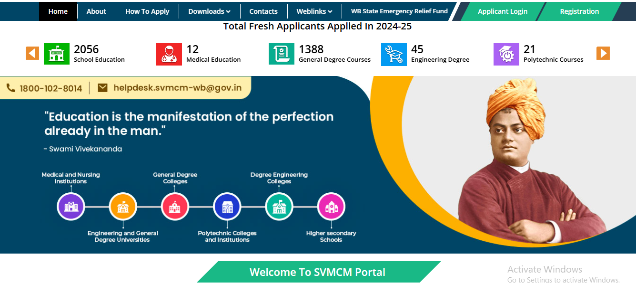Viewport: 636px width, 283px height.
Task: Go to the Home tab
Action: coord(58,11)
